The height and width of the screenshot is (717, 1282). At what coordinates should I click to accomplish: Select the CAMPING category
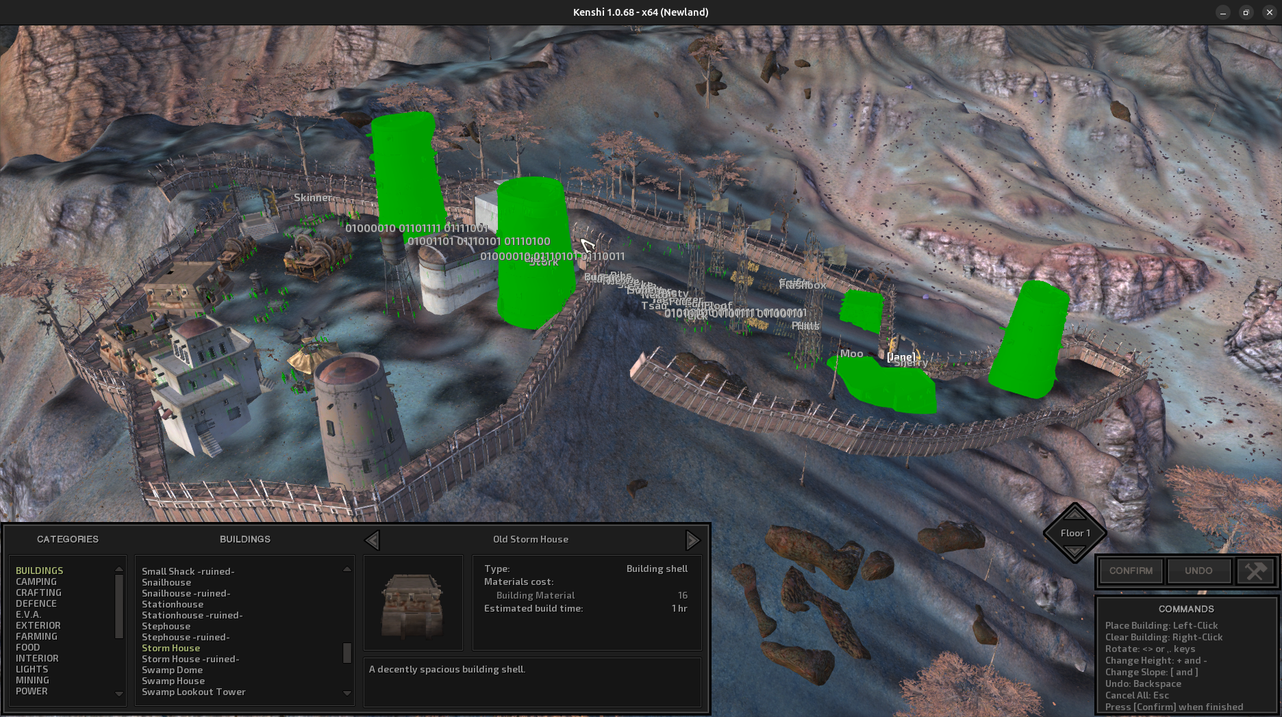(36, 582)
